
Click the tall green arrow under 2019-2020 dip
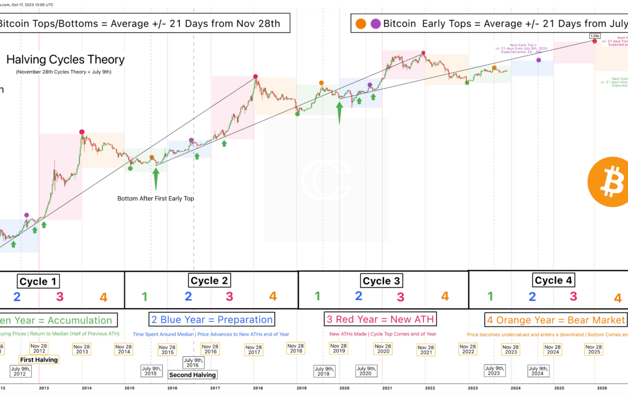[x=339, y=113]
